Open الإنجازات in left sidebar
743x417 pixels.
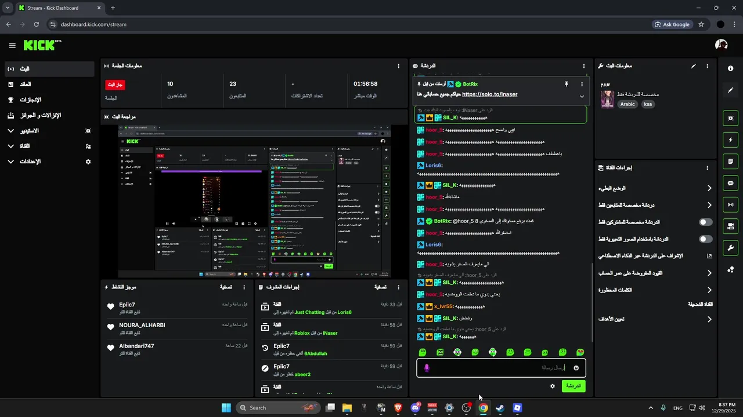pyautogui.click(x=49, y=100)
